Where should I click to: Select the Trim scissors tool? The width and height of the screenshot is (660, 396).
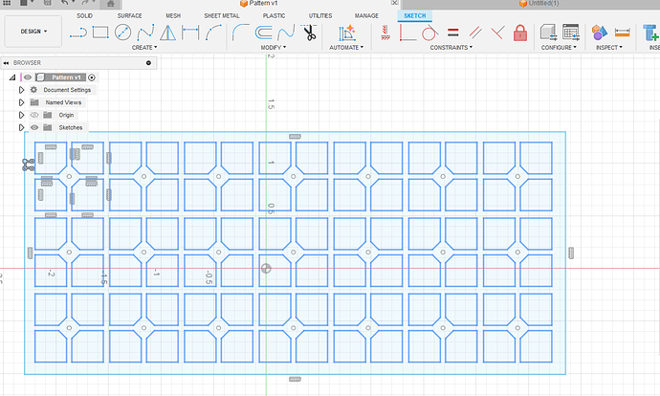[309, 33]
